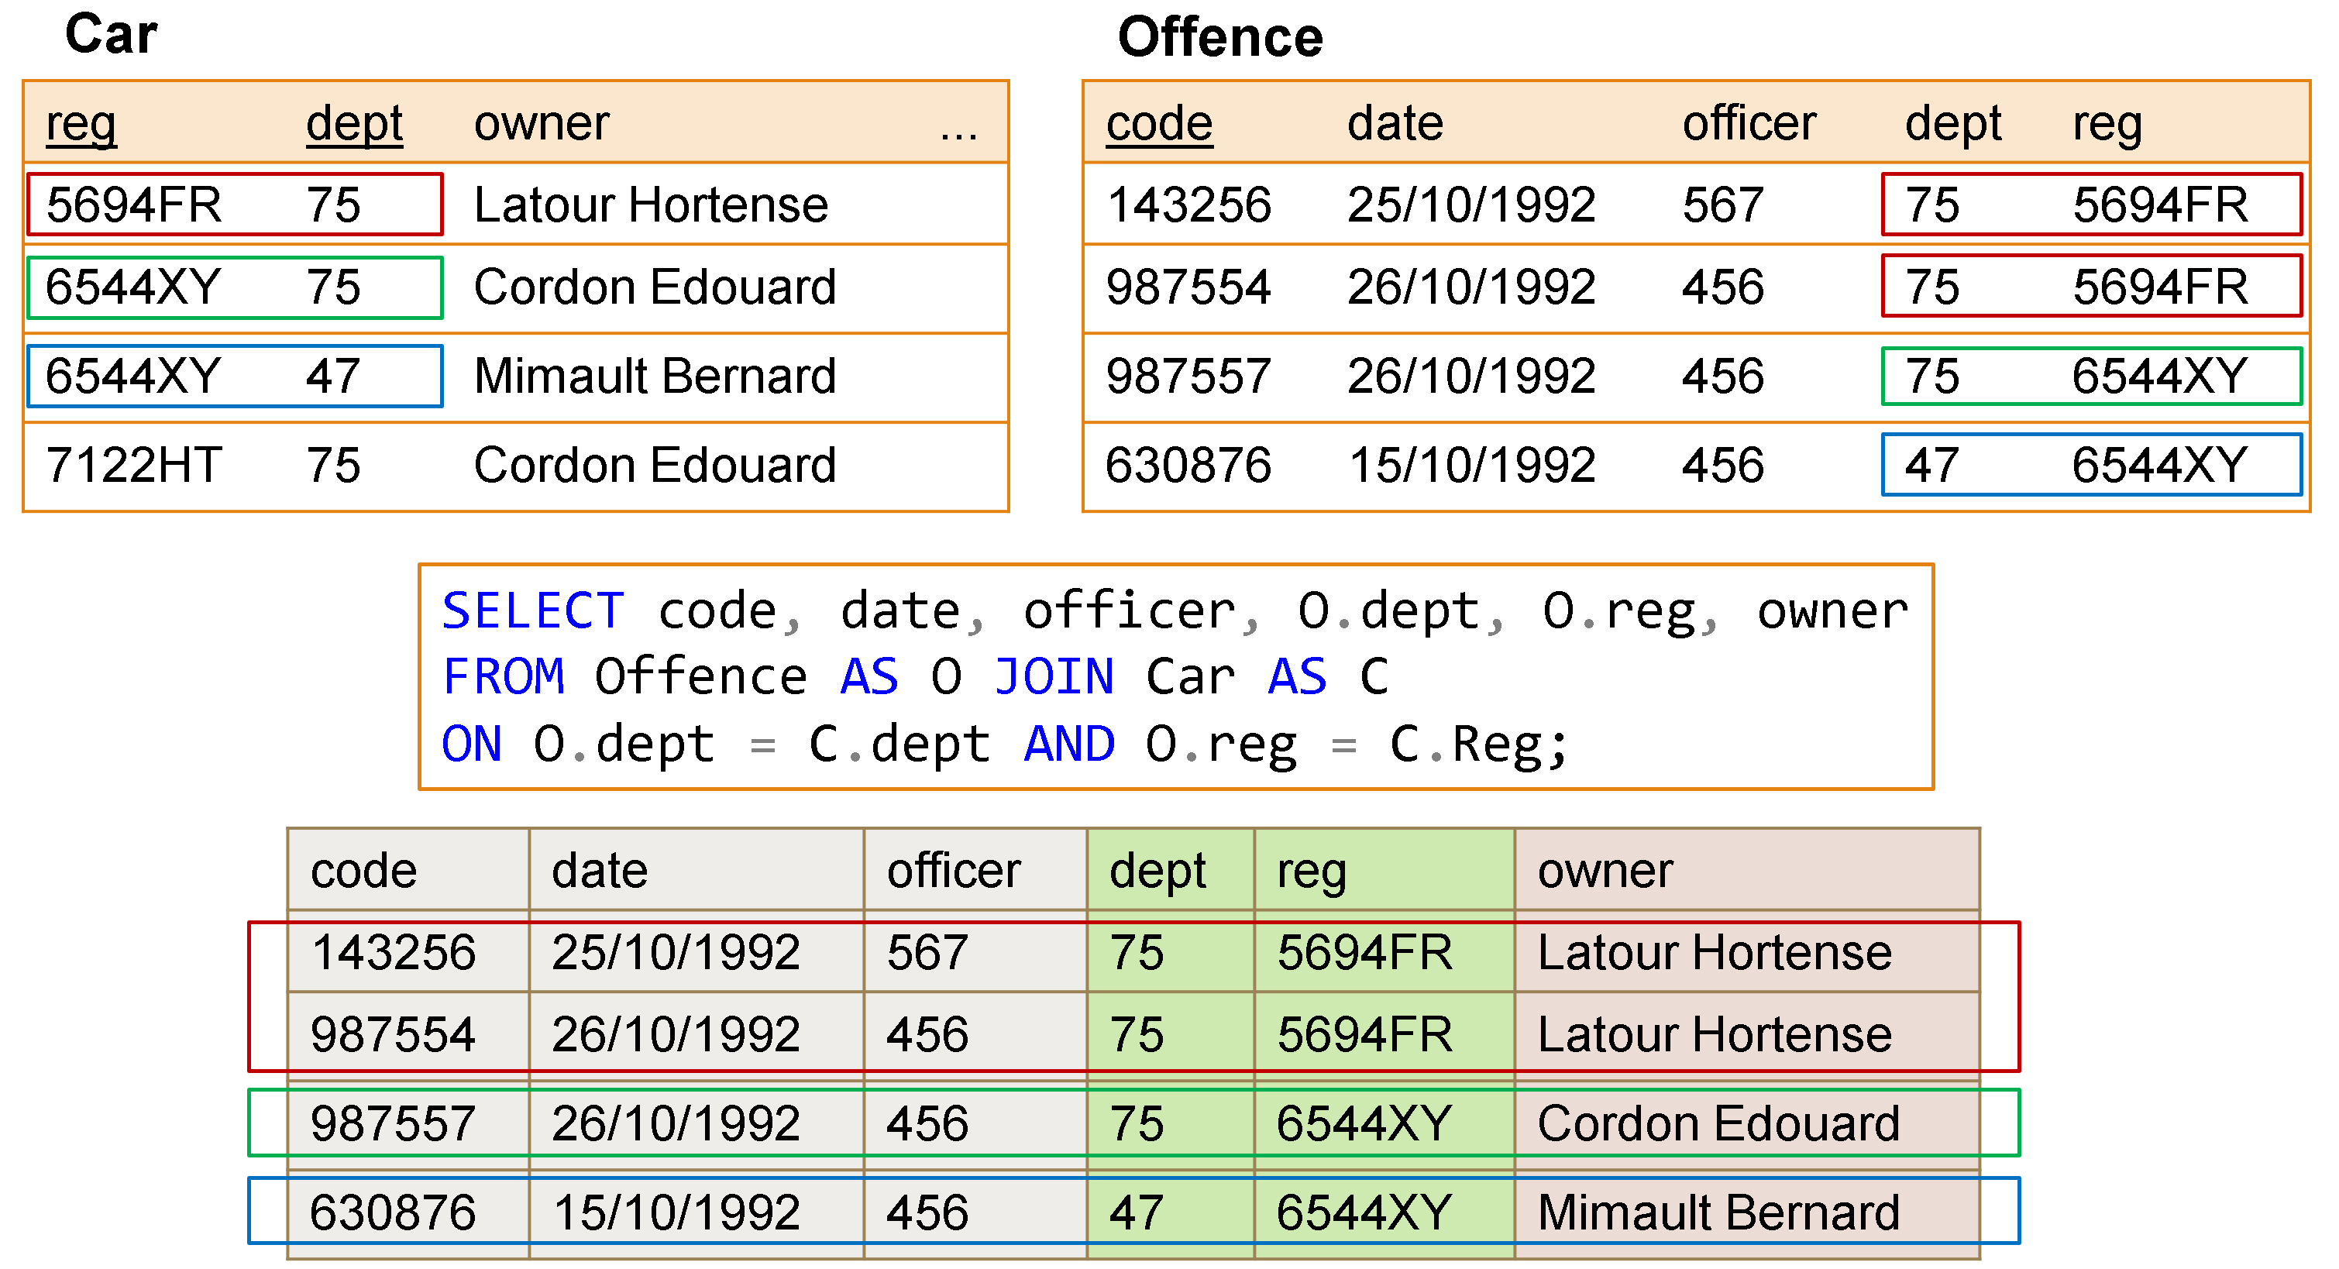Image resolution: width=2339 pixels, height=1269 pixels.
Task: Click the green-boxed 6544XY 75 key in Car
Action: point(234,287)
